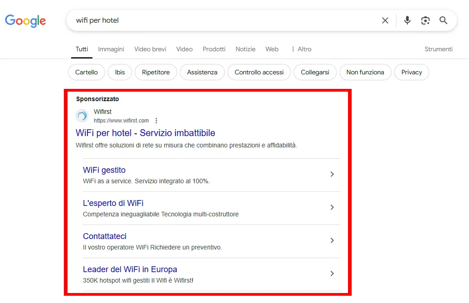Open the Prodotti tab
The image size is (469, 303).
pyautogui.click(x=214, y=49)
